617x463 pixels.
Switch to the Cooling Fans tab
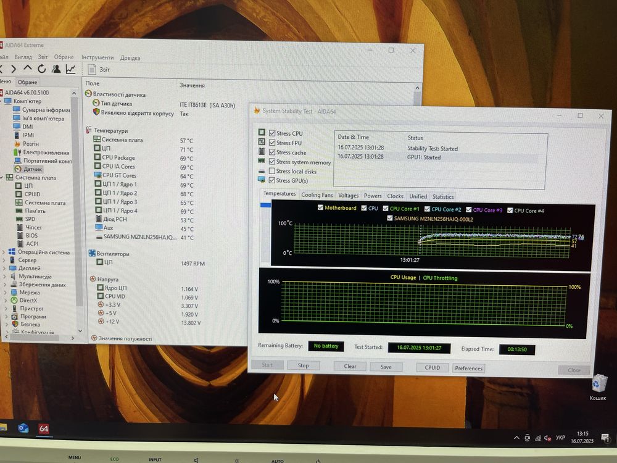coord(317,195)
